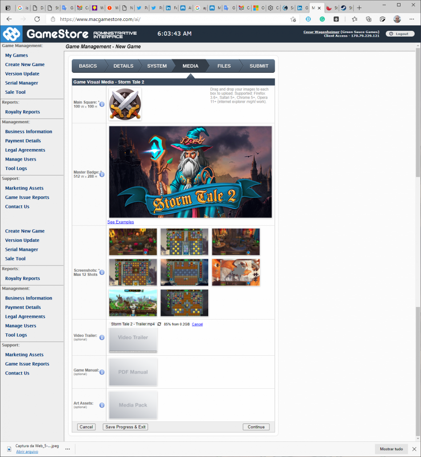Click the Storm Tale 2 master badge image
Viewport: 421px width, 457px height.
[x=190, y=172]
